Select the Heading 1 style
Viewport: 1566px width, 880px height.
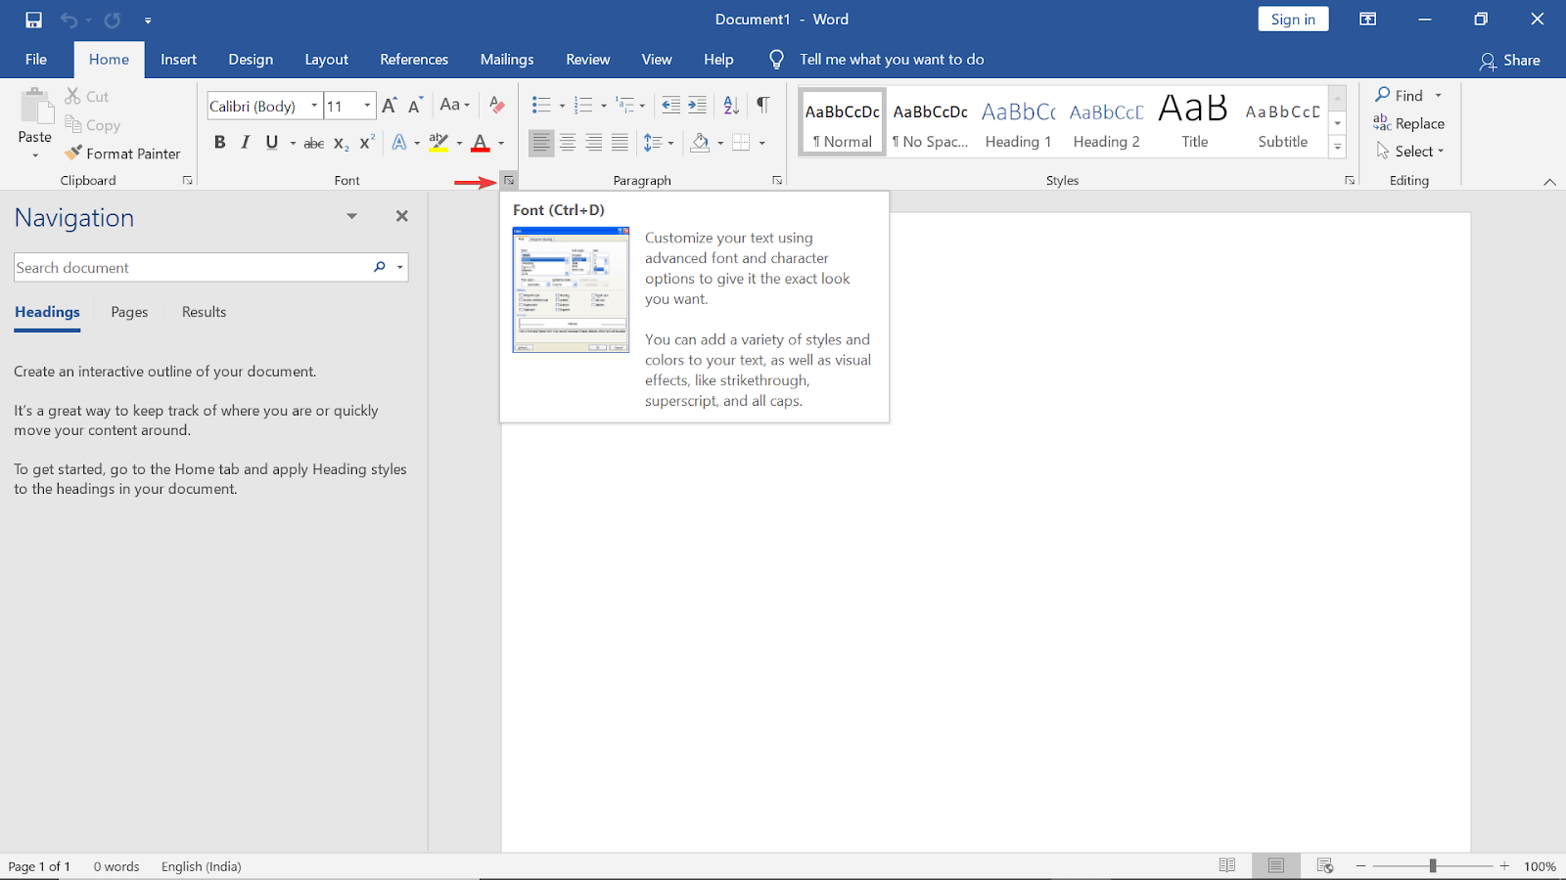(1018, 119)
